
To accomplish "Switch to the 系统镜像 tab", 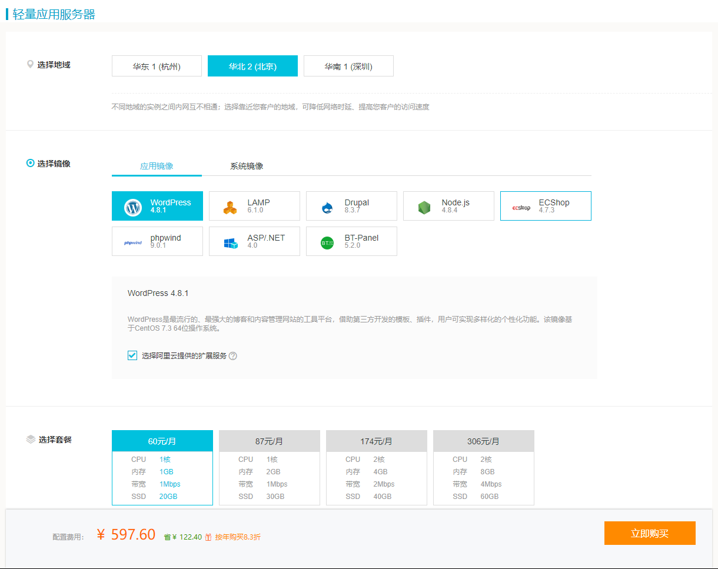I will pos(247,166).
